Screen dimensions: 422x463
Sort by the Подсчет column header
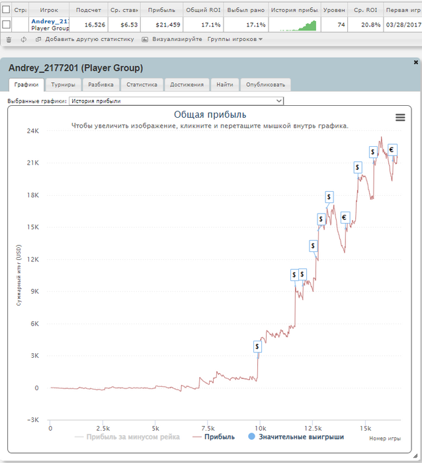tap(89, 10)
